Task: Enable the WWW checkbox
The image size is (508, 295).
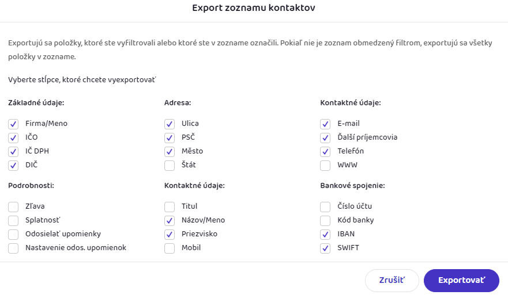Action: 326,165
